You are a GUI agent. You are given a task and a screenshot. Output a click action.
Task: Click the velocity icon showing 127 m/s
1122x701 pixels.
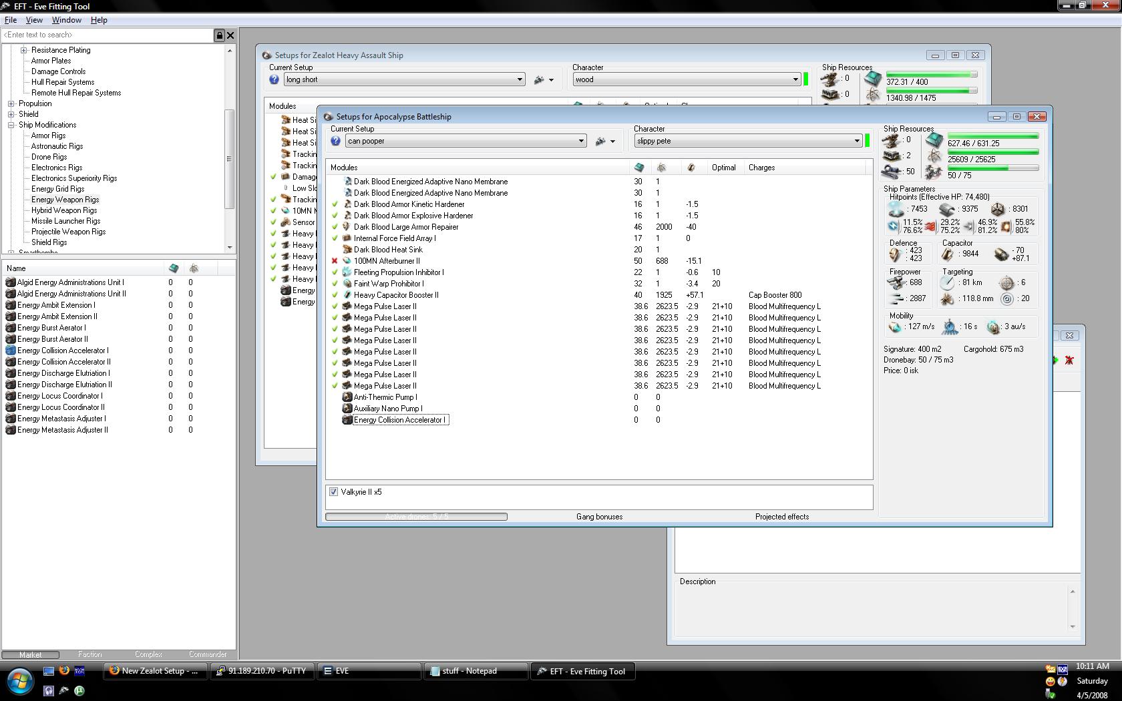[895, 327]
